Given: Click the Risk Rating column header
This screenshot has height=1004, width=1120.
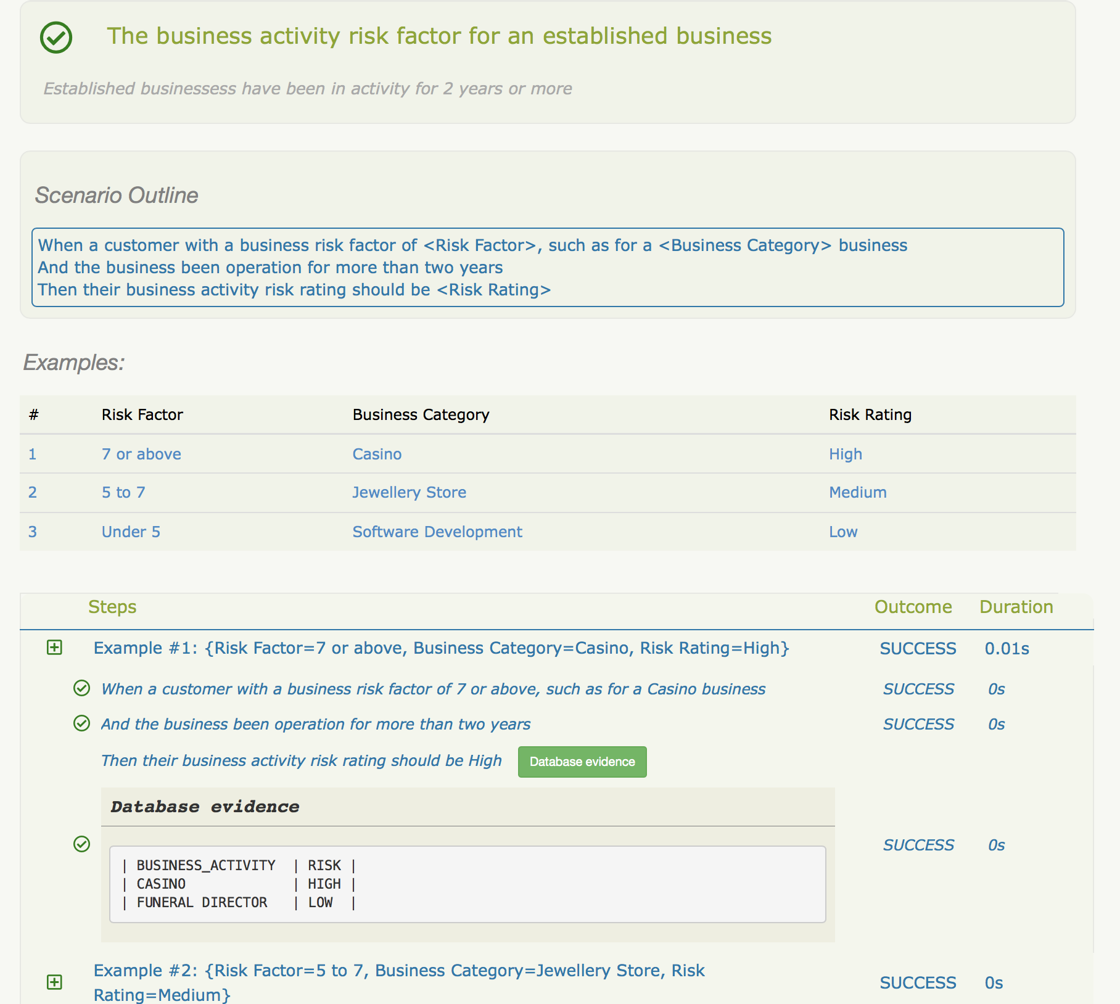Looking at the screenshot, I should [870, 415].
